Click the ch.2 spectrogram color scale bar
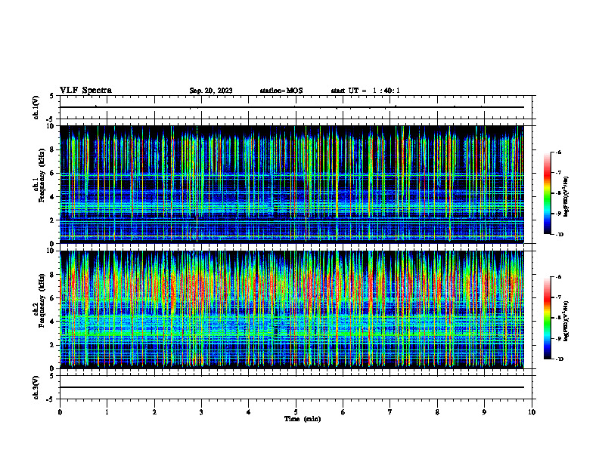This screenshot has width=599, height=462. (547, 318)
